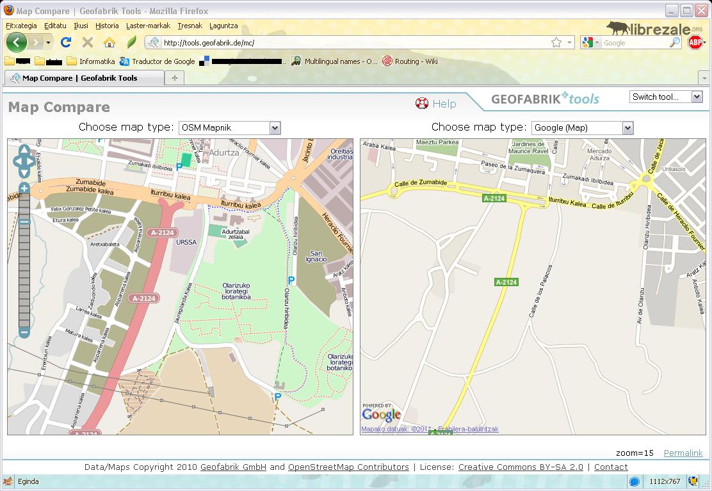
Task: Go to Firefox home page icon
Action: [x=109, y=42]
